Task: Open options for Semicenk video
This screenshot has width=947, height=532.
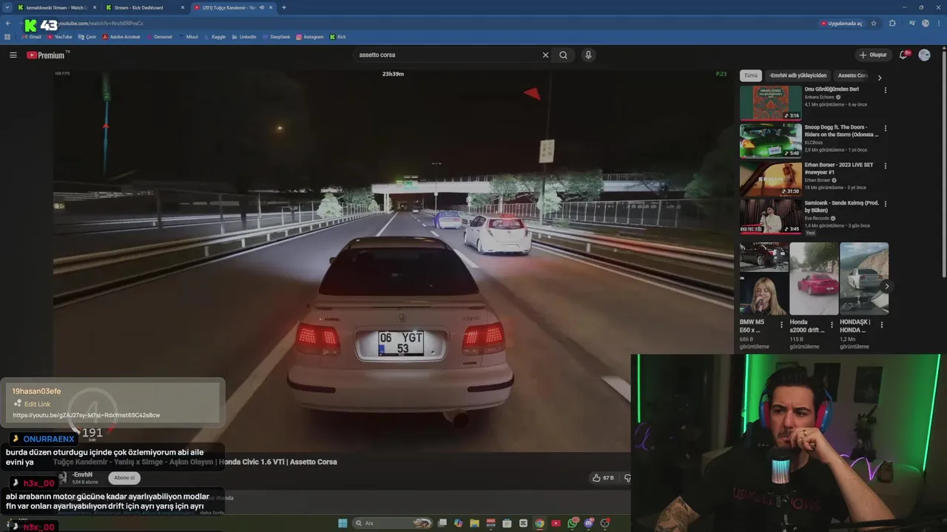Action: click(886, 203)
